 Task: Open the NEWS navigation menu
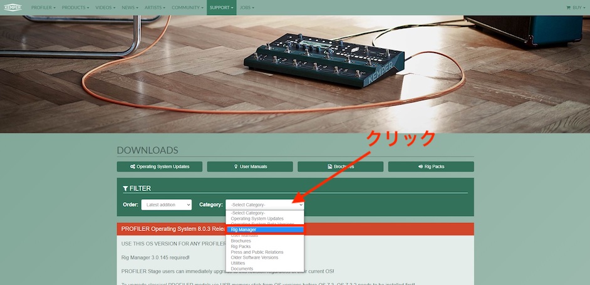[x=130, y=8]
